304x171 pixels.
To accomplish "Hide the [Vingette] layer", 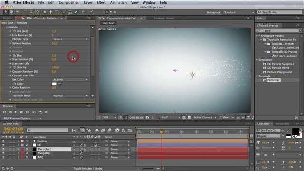I will pos(3,153).
